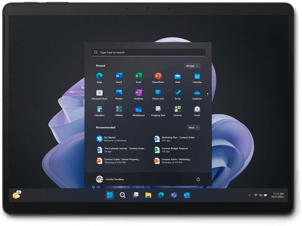Open the Utilities folder

(119, 111)
